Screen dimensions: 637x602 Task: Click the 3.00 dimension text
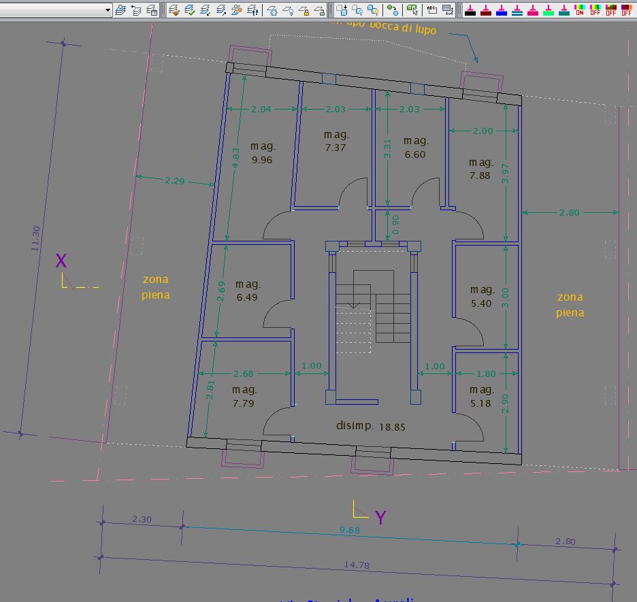[505, 298]
